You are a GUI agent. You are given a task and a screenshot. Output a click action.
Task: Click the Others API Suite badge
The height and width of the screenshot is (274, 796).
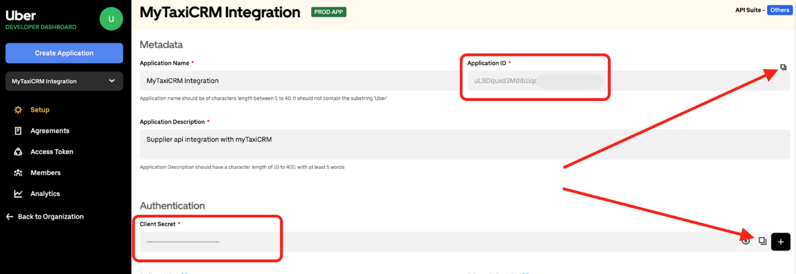pyautogui.click(x=780, y=10)
